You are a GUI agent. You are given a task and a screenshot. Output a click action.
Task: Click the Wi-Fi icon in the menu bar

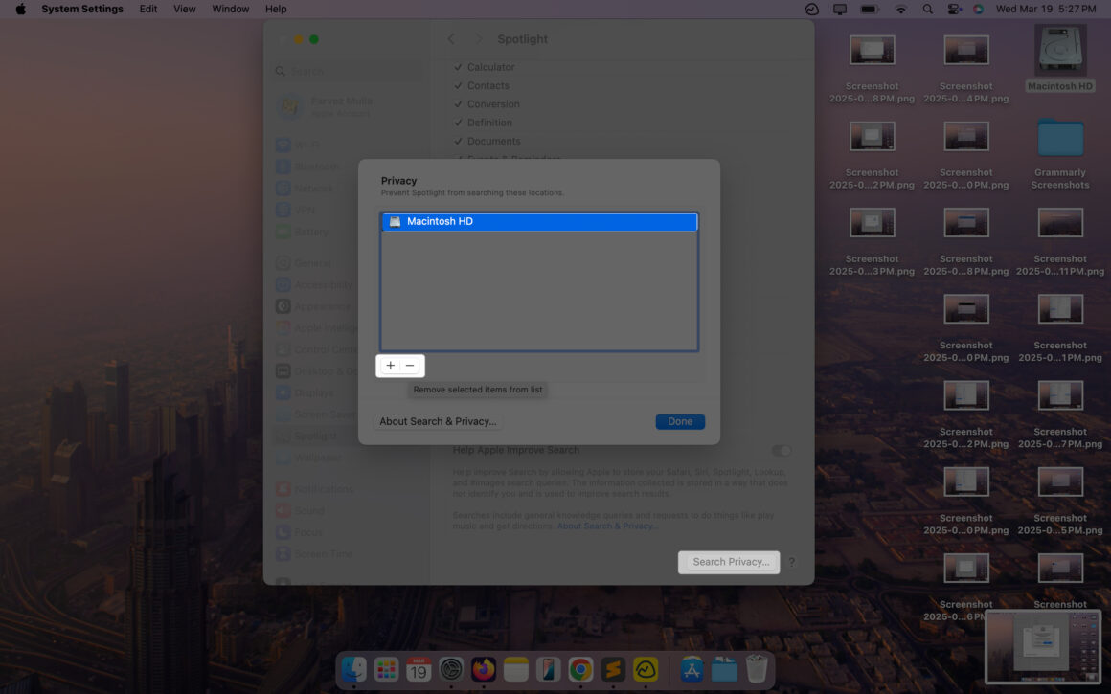[900, 9]
